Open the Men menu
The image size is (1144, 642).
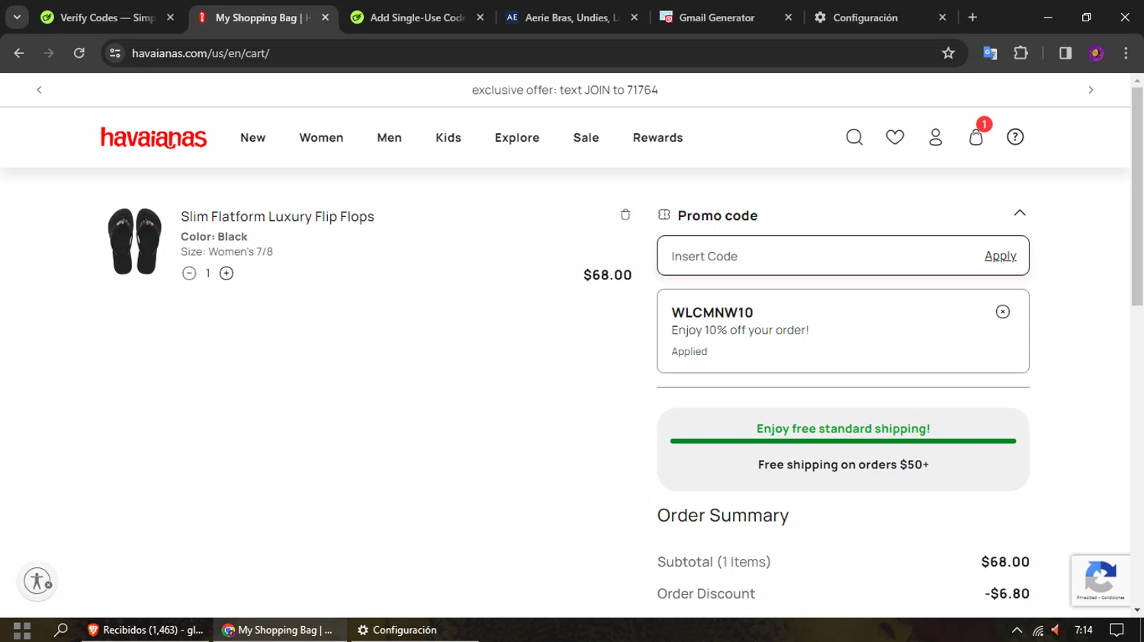click(x=389, y=138)
